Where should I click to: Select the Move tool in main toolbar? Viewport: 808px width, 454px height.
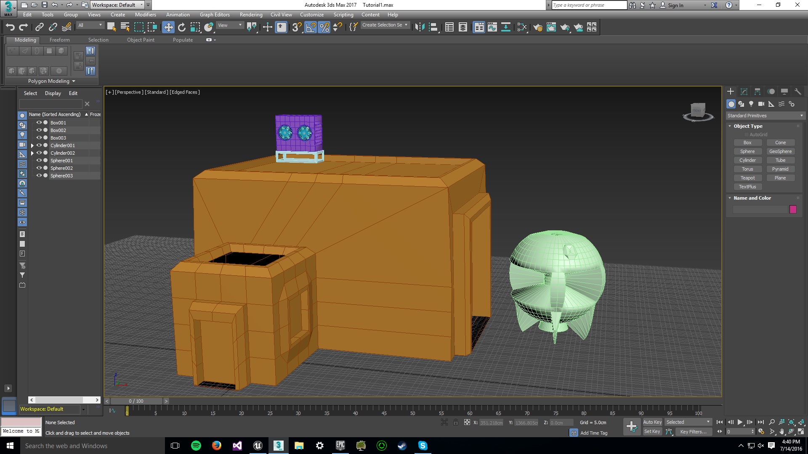pos(168,27)
